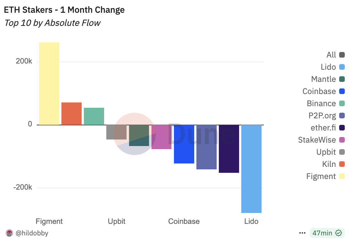The image size is (351, 241).
Task: Toggle the Figment legend entry
Action: (x=325, y=176)
